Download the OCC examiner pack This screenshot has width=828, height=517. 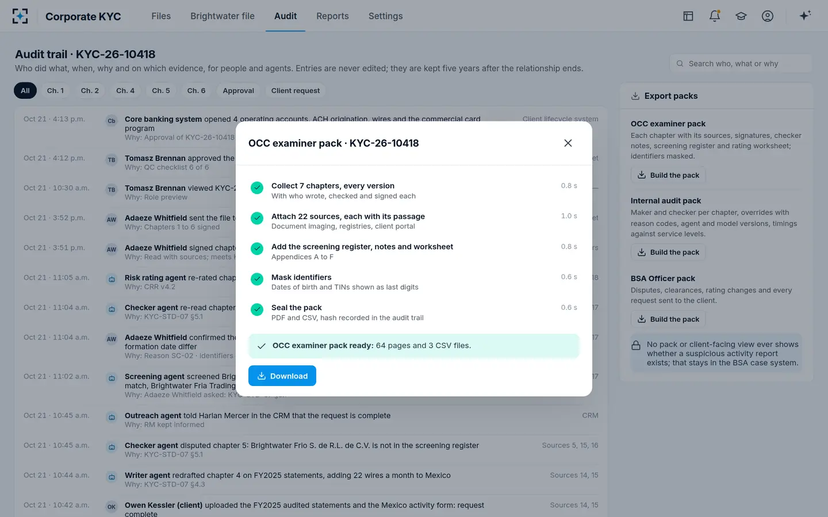point(282,376)
